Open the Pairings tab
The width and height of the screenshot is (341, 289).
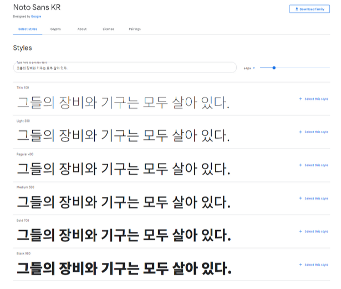(135, 29)
